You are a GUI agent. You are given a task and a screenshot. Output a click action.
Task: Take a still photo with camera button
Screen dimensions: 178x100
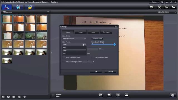click(x=101, y=95)
